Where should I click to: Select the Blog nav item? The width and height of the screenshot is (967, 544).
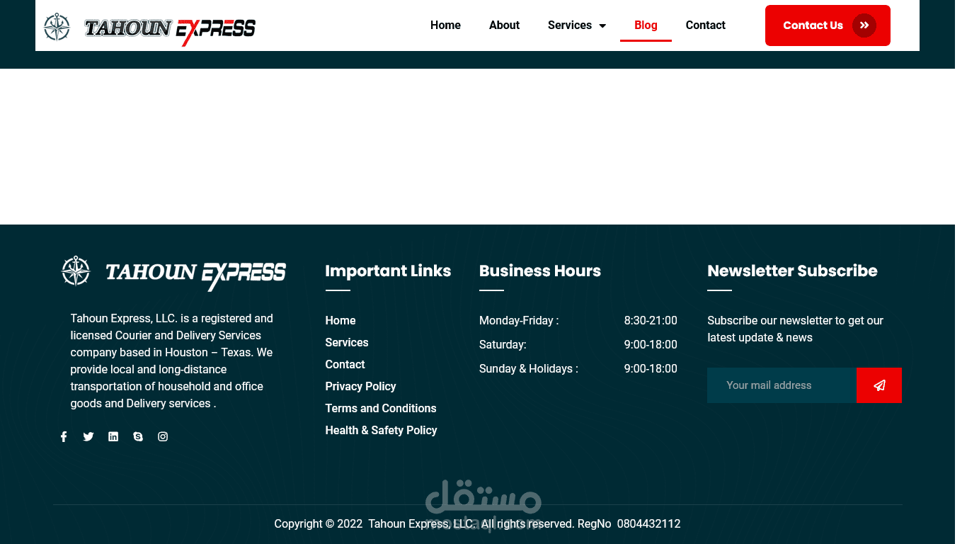pos(646,25)
